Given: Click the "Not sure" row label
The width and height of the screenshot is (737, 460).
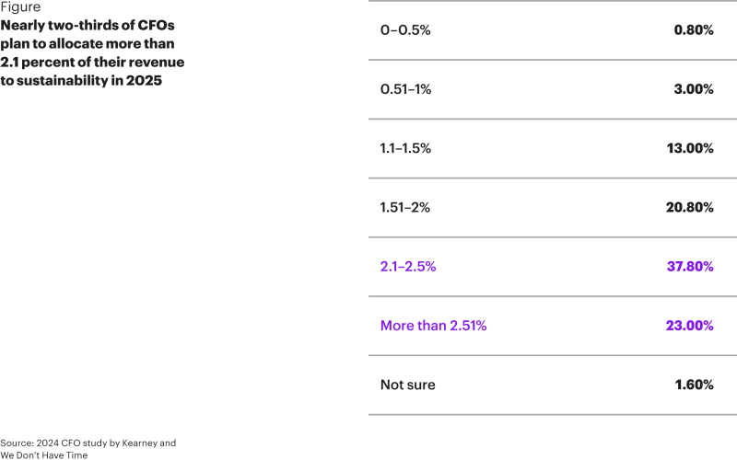Looking at the screenshot, I should tap(407, 385).
